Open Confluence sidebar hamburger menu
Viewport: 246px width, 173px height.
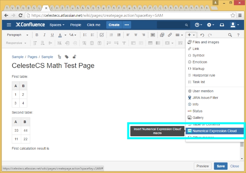click(9, 25)
